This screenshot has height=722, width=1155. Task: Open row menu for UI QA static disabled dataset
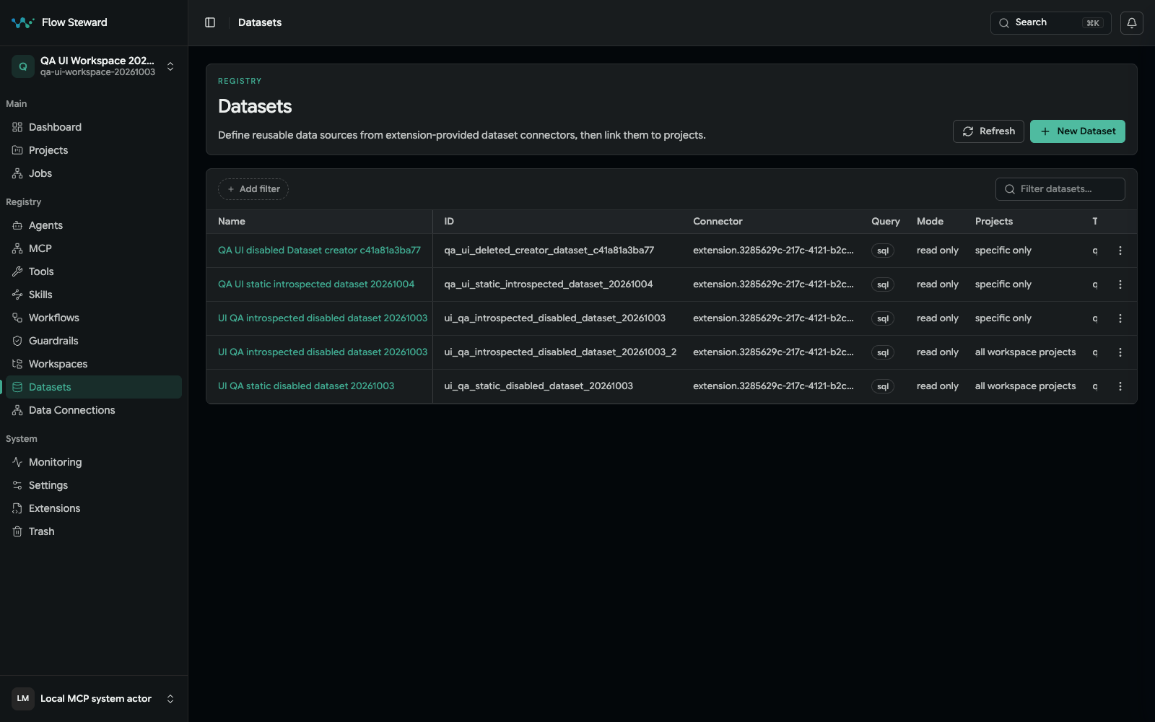point(1120,386)
